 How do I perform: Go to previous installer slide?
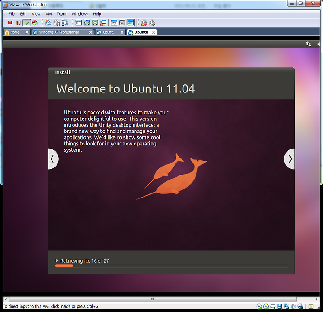tap(53, 159)
